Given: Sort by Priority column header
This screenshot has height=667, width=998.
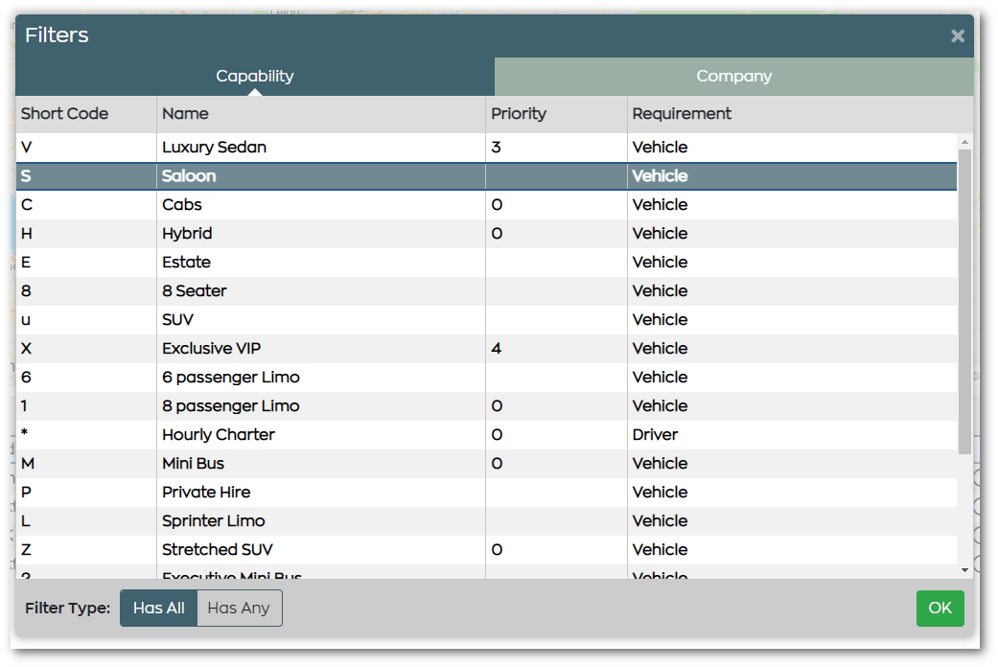Looking at the screenshot, I should coord(519,114).
